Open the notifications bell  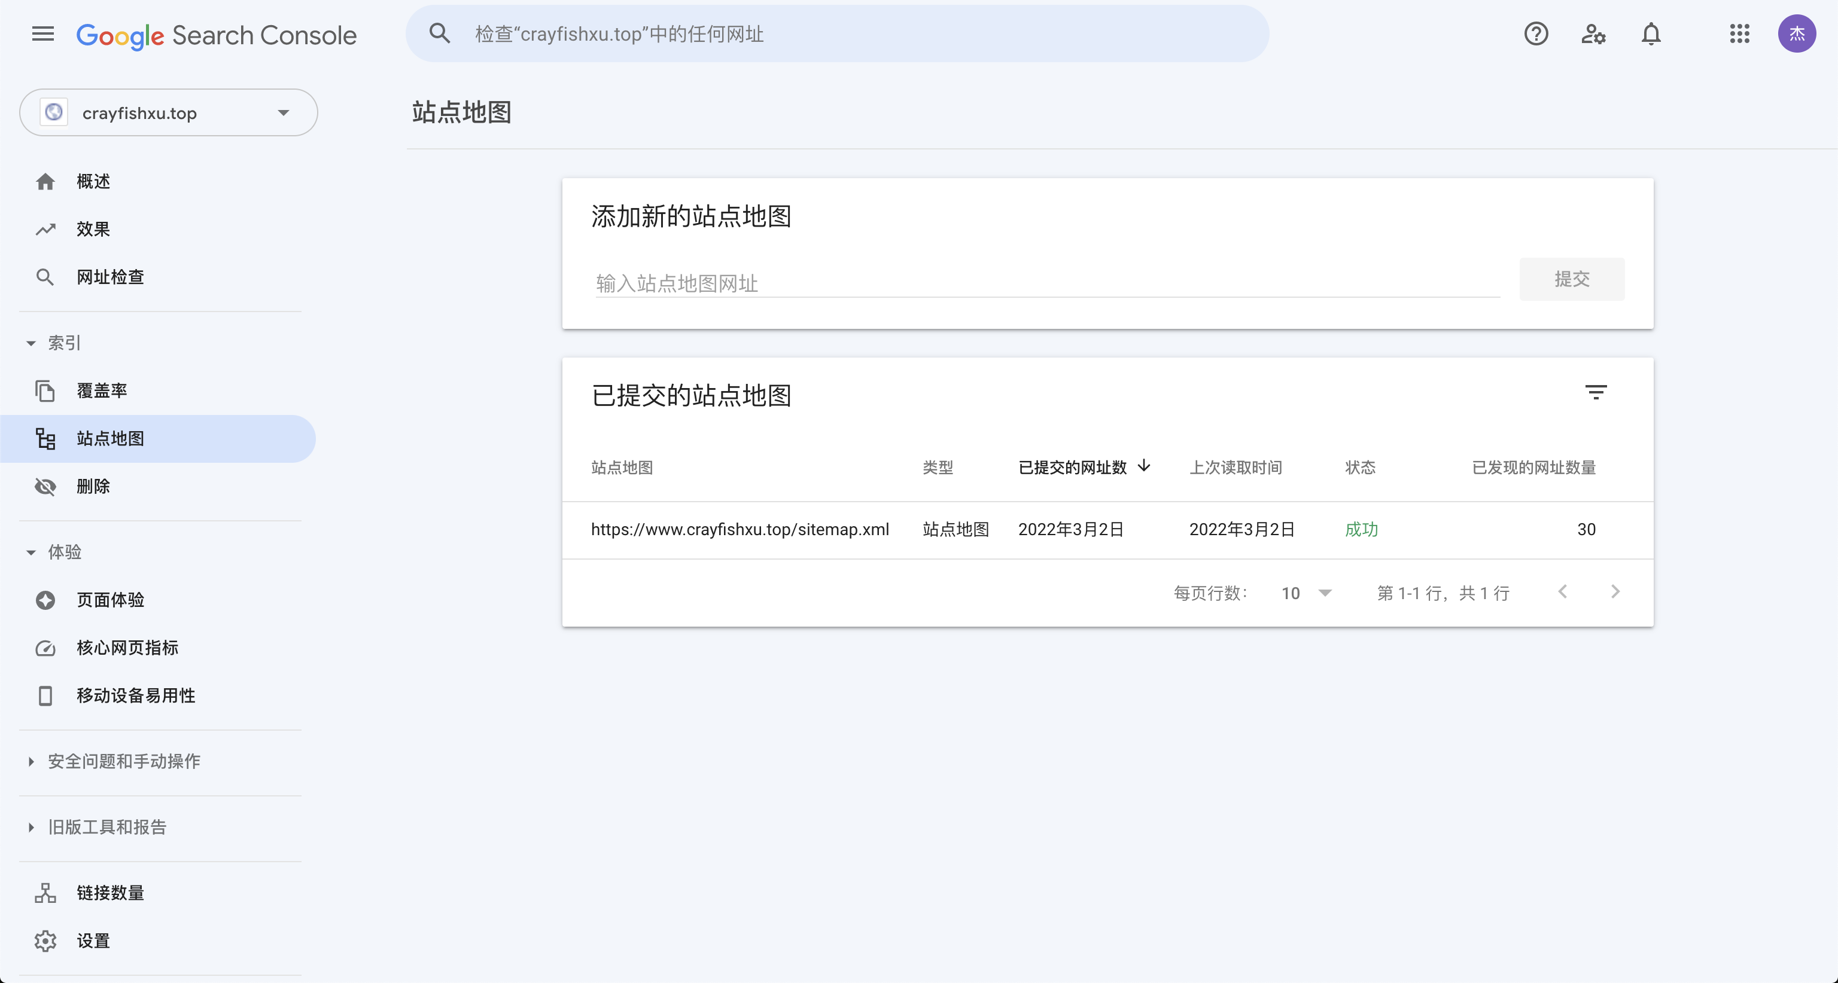pos(1650,34)
